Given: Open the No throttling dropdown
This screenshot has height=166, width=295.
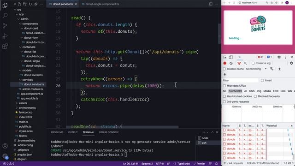Looking at the screenshot, I should (x=256, y=69).
